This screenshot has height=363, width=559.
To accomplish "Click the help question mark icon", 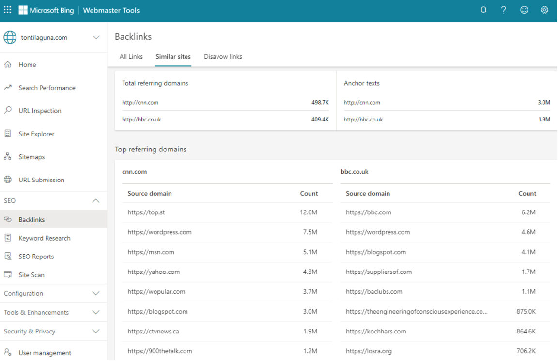I will 503,10.
